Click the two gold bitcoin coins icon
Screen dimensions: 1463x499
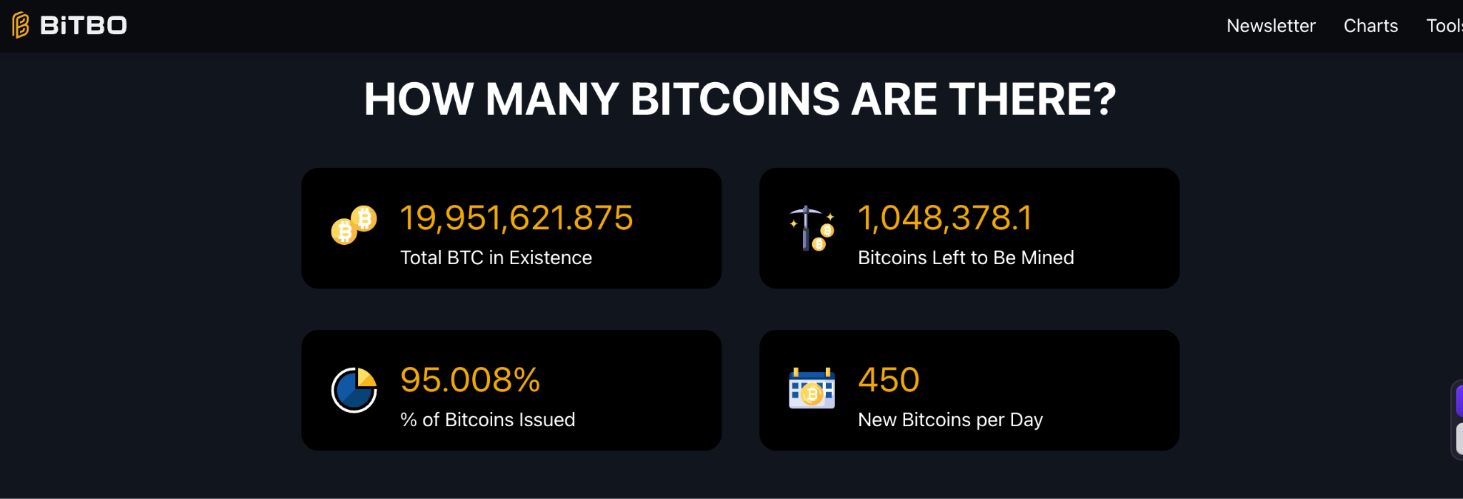point(354,225)
